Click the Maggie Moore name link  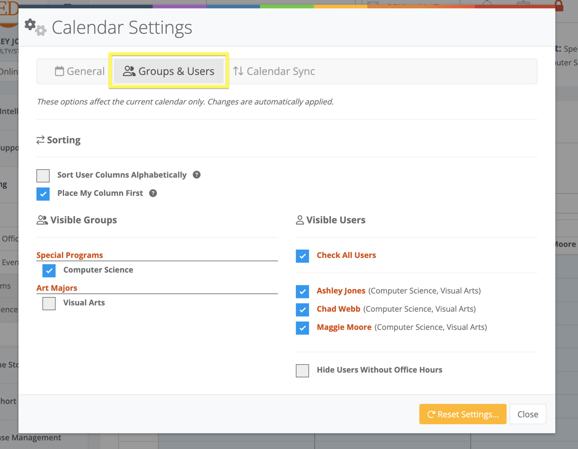pyautogui.click(x=344, y=327)
